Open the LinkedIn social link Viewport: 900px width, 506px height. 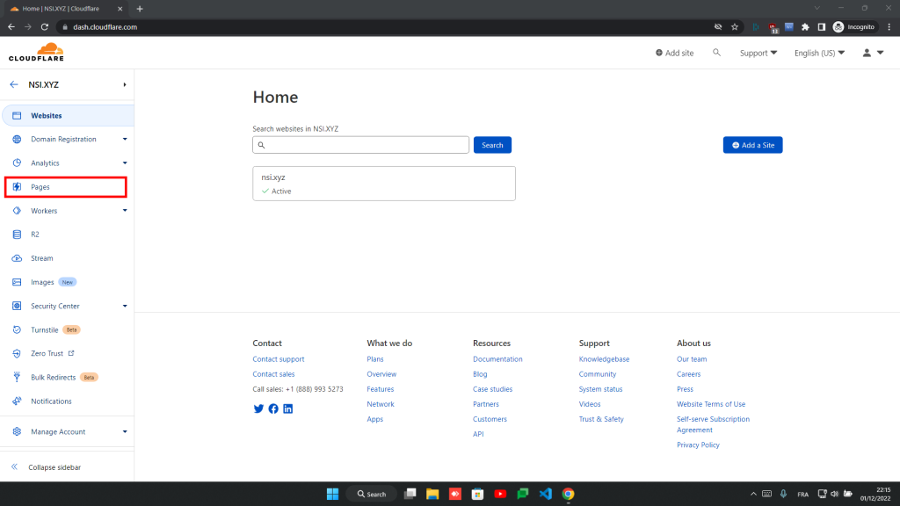click(288, 408)
